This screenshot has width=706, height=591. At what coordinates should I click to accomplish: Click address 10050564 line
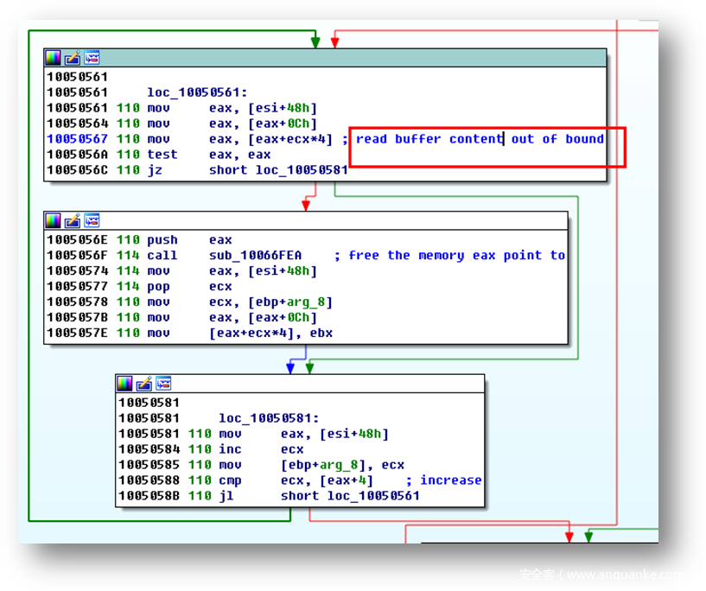click(78, 124)
